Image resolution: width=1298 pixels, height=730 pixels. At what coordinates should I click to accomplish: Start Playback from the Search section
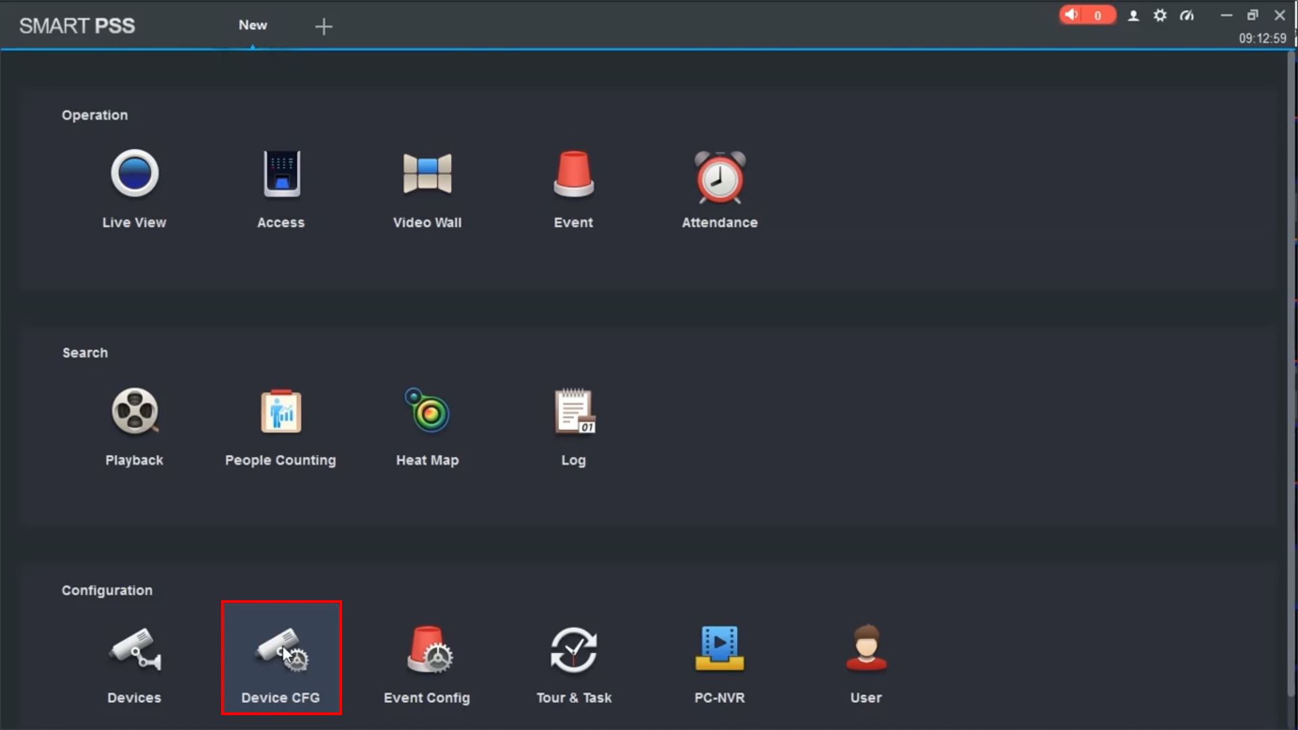tap(135, 412)
